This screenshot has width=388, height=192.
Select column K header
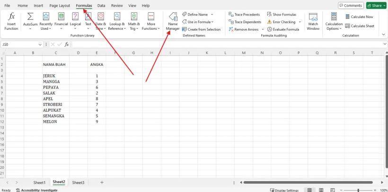click(x=207, y=52)
